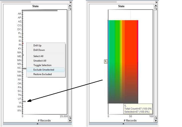182x127 pixels.
Task: Select the top long bar in left chart
Action: pos(40,11)
